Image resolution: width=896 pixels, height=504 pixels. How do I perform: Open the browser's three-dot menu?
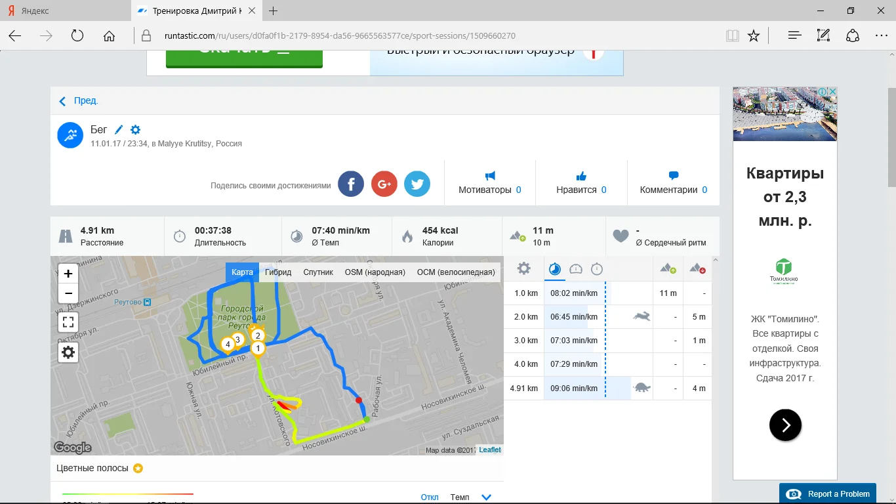pos(881,35)
